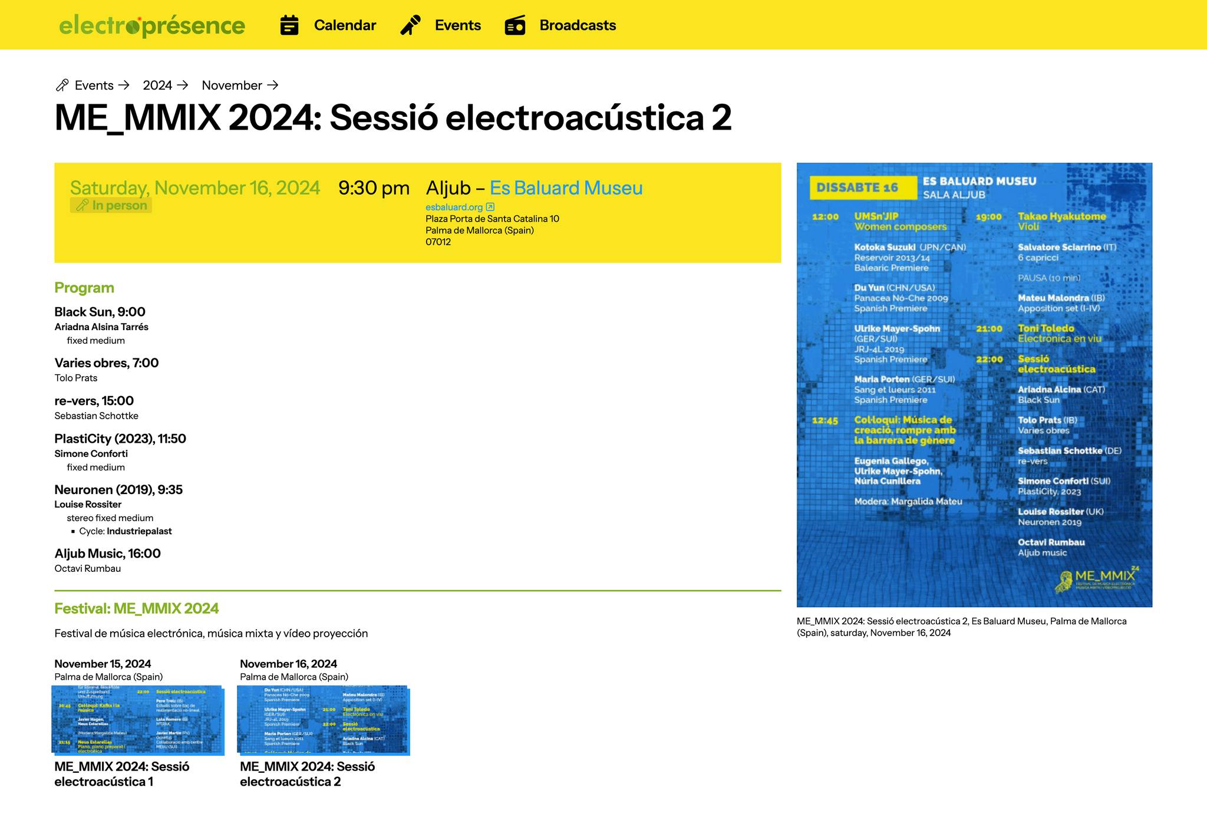Click the radio Broadcasts icon
The image size is (1207, 830).
point(515,25)
